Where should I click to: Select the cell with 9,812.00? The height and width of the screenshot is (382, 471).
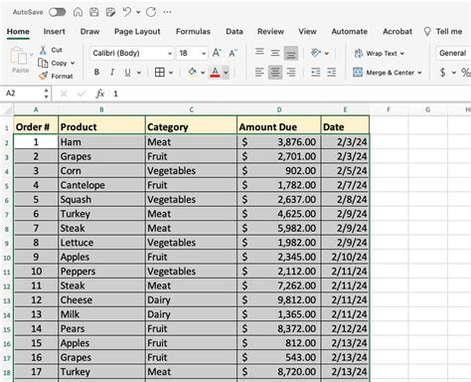tap(279, 299)
